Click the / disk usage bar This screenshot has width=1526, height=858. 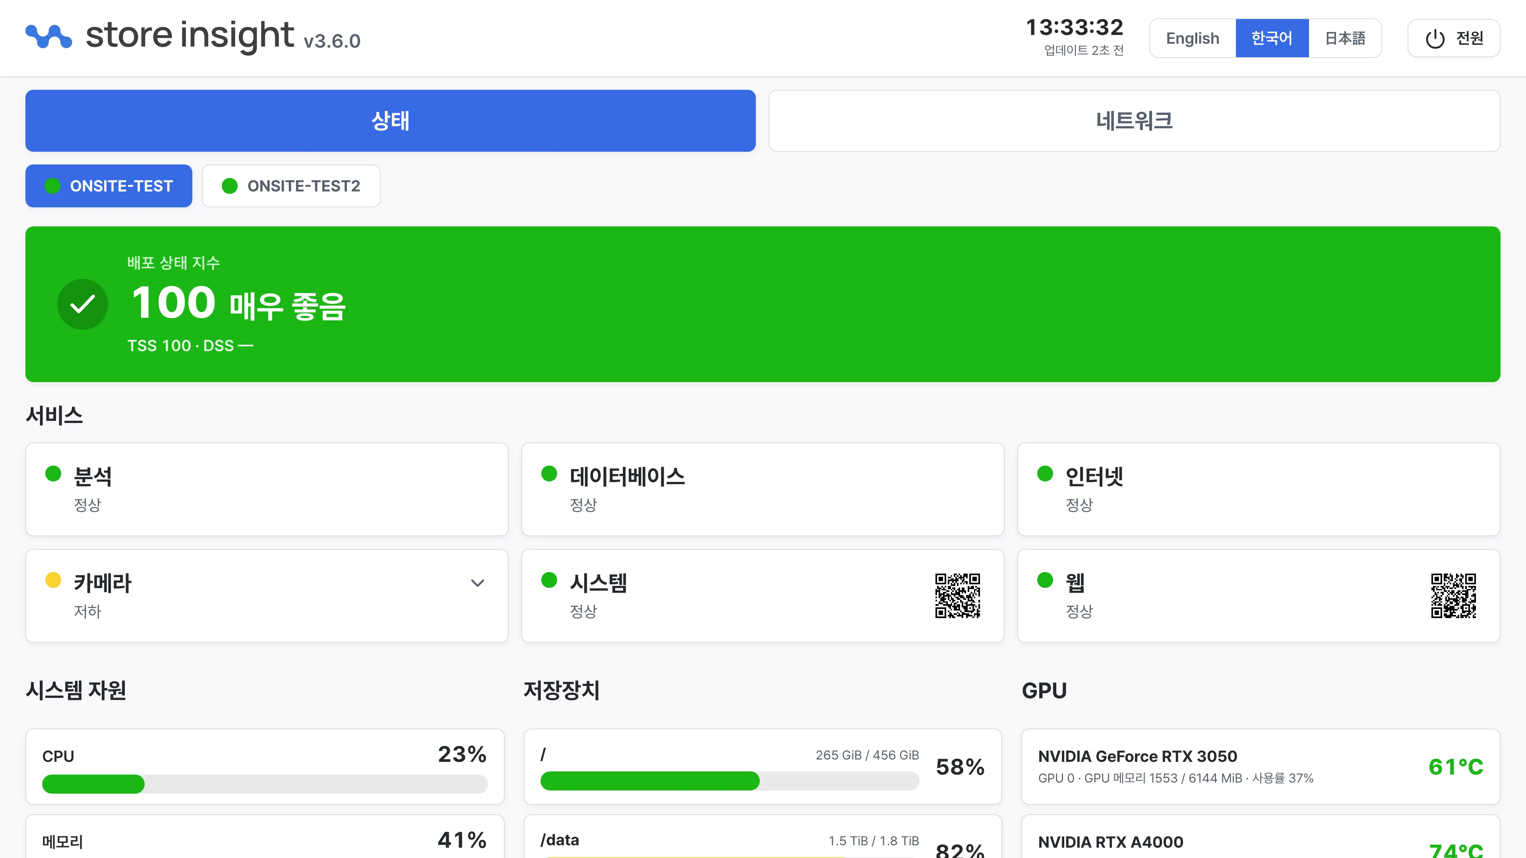[729, 781]
